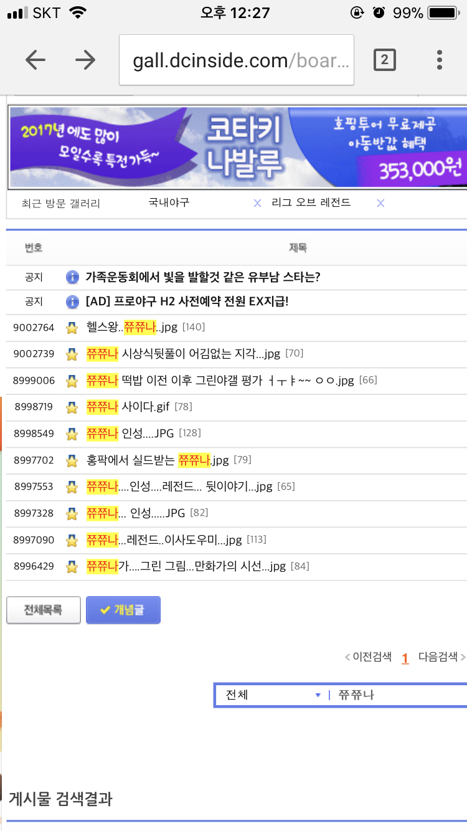The image size is (467, 831).
Task: Click post number 9002764
Action: [x=34, y=328]
